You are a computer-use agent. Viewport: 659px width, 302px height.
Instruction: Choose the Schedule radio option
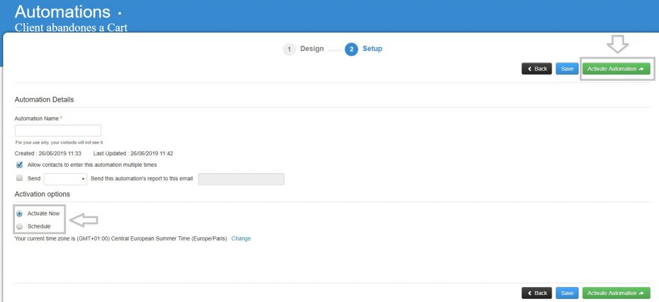[x=19, y=227]
